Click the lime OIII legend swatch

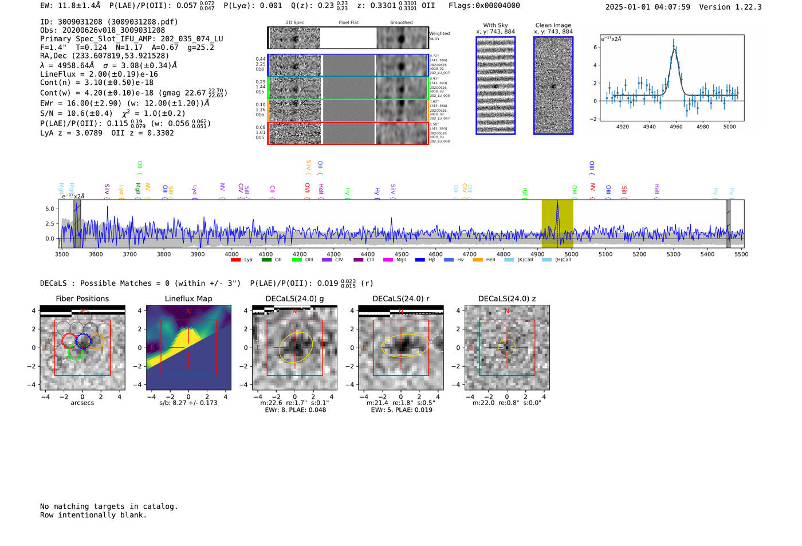297,260
